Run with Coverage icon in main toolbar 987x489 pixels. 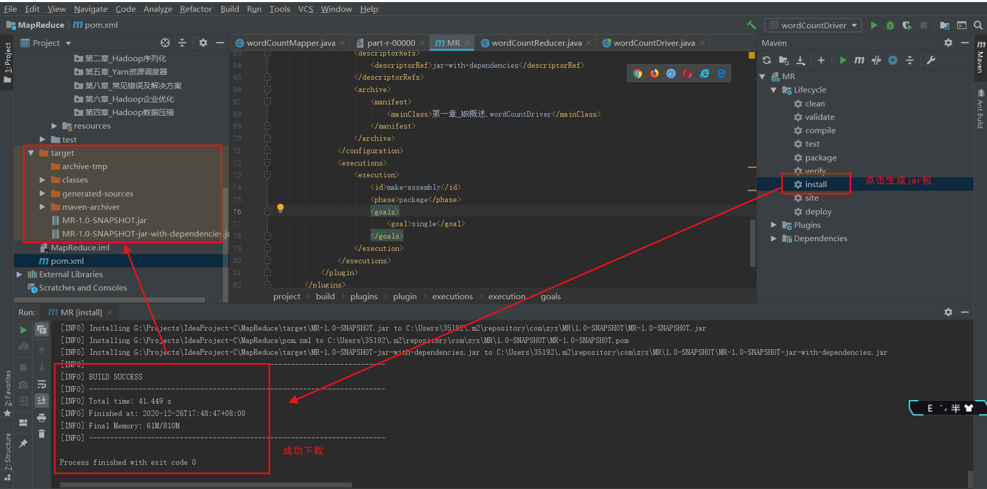(x=907, y=25)
